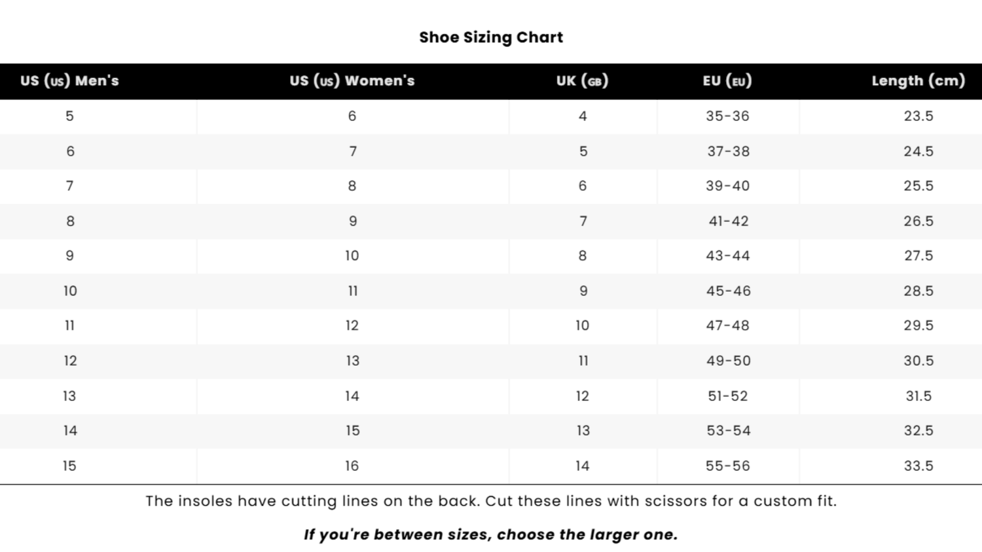Click the EU column header
982x552 pixels.
[727, 81]
